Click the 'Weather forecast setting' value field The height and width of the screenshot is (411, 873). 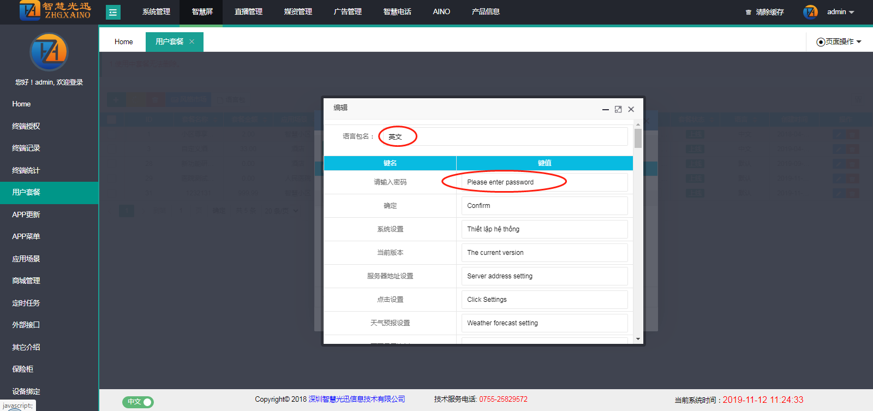tap(544, 323)
